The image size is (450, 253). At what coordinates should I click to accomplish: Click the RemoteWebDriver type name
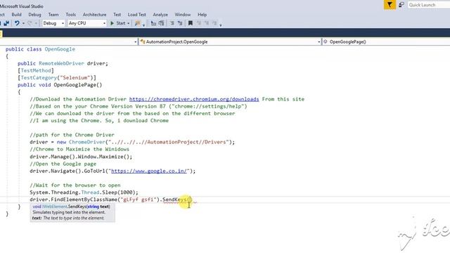[x=61, y=63]
